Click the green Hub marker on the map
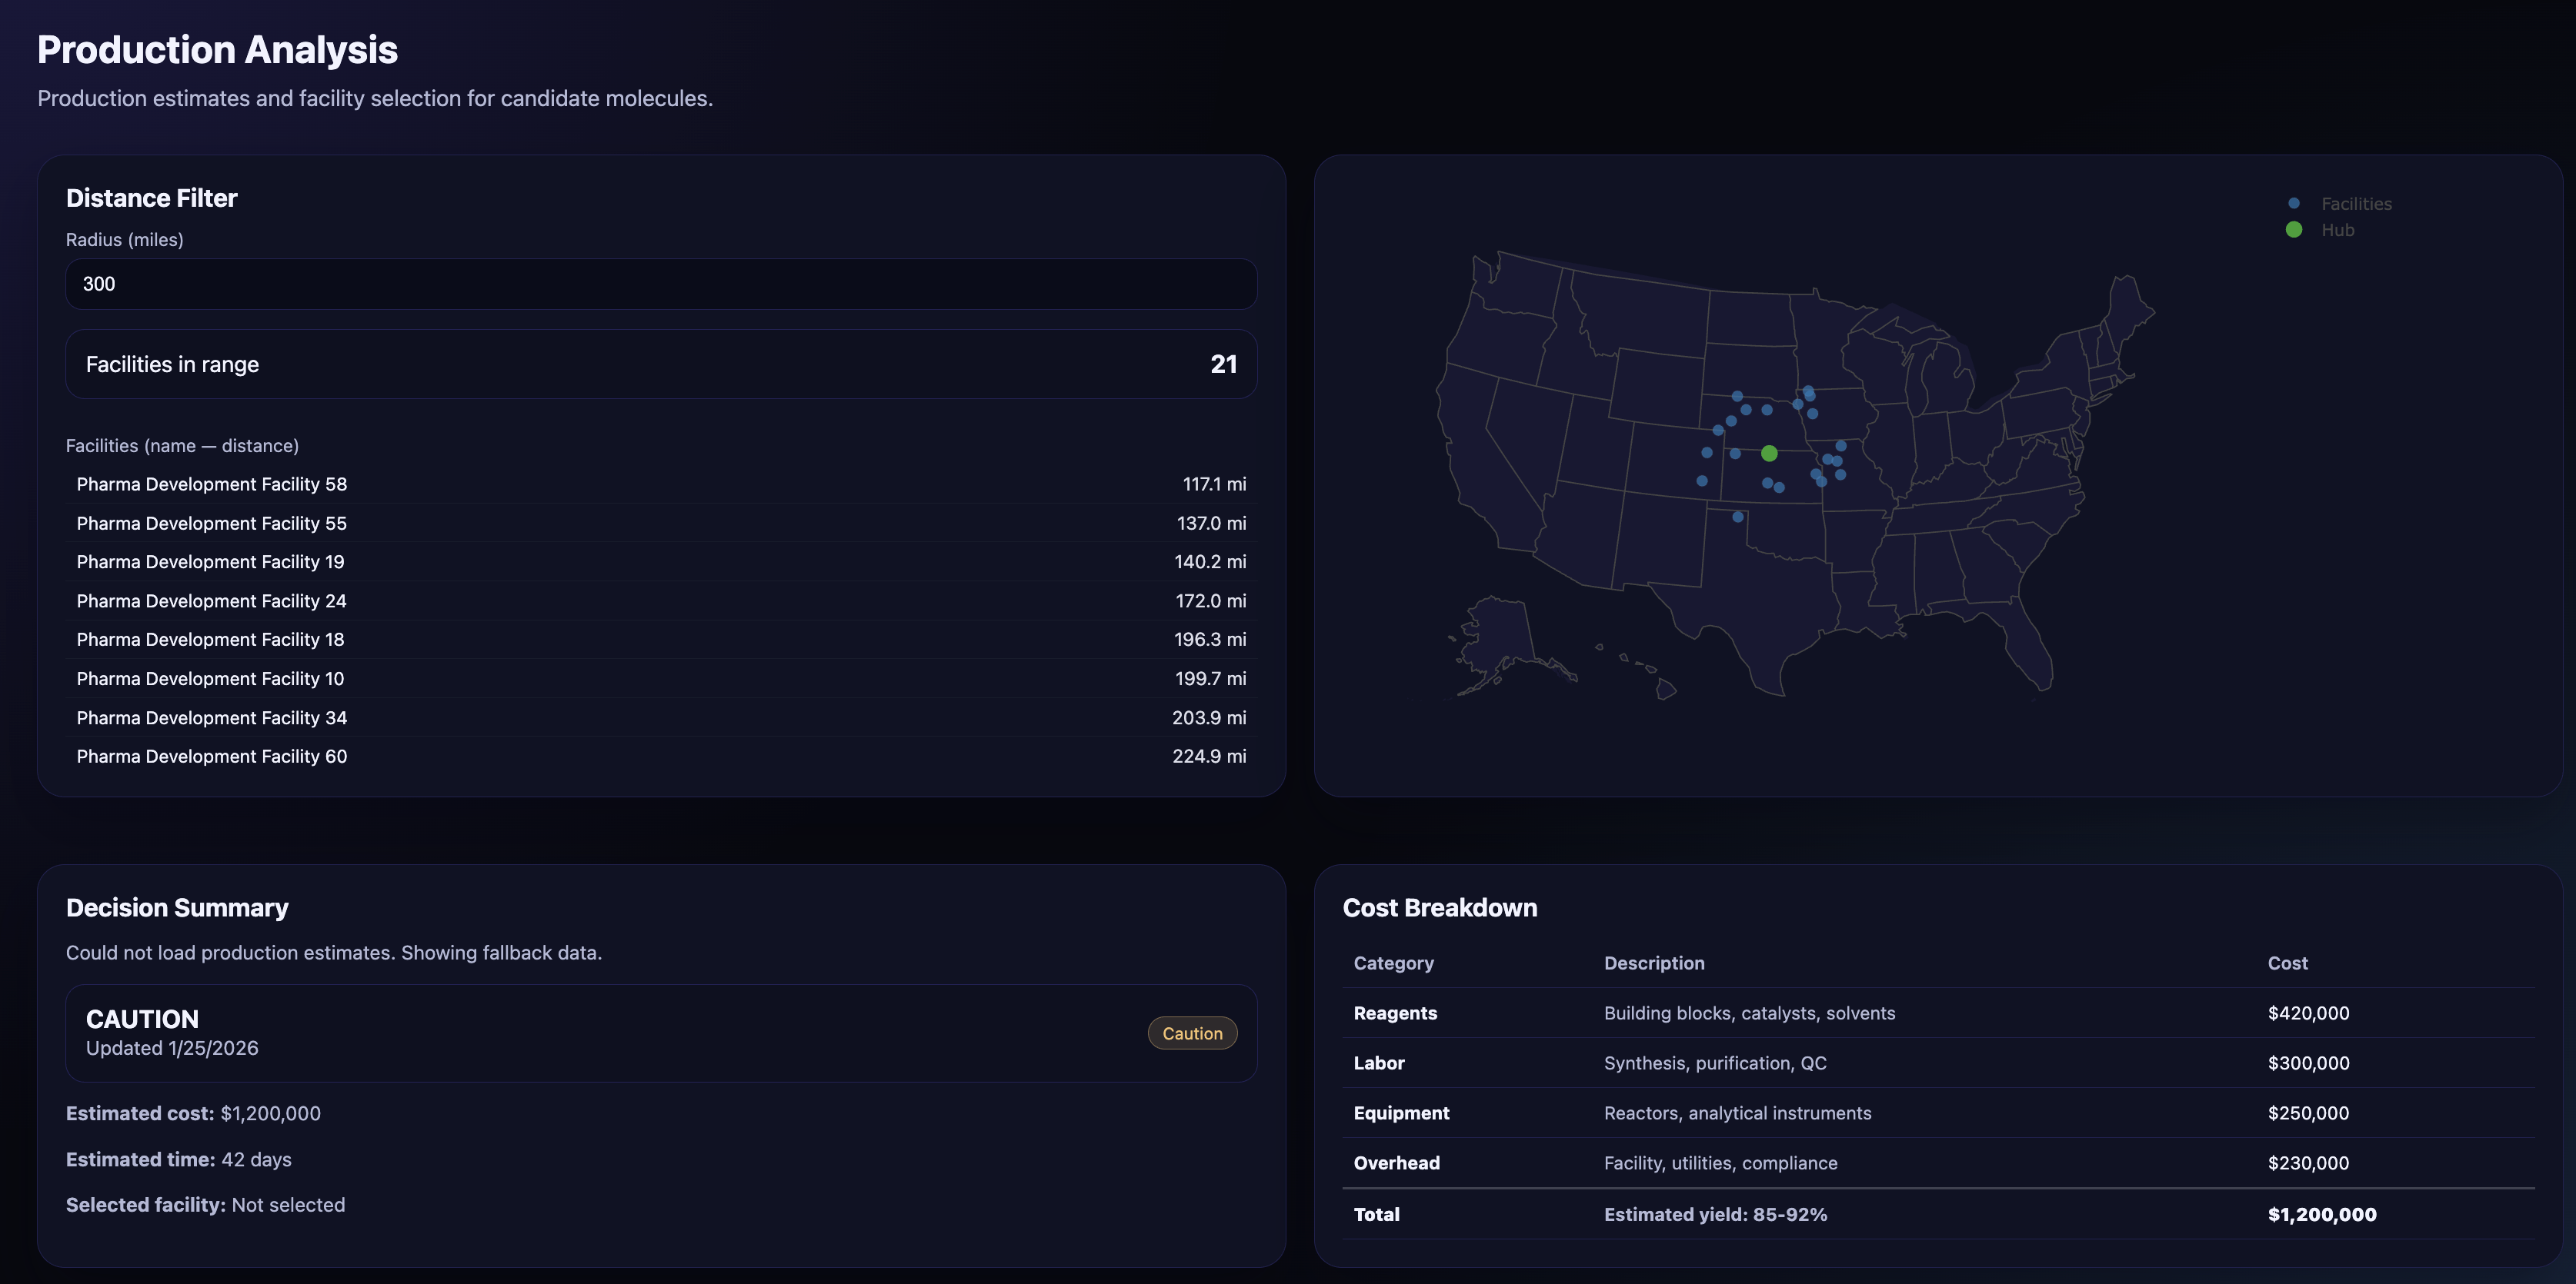The width and height of the screenshot is (2576, 1284). (1769, 454)
